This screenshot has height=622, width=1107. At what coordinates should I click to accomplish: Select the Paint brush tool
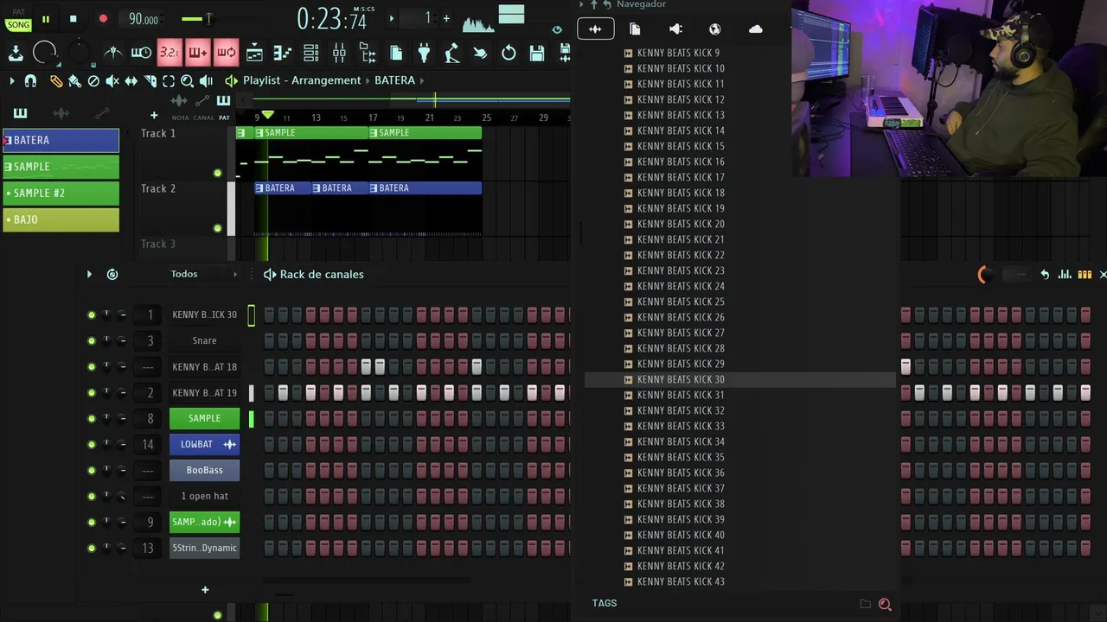click(74, 80)
